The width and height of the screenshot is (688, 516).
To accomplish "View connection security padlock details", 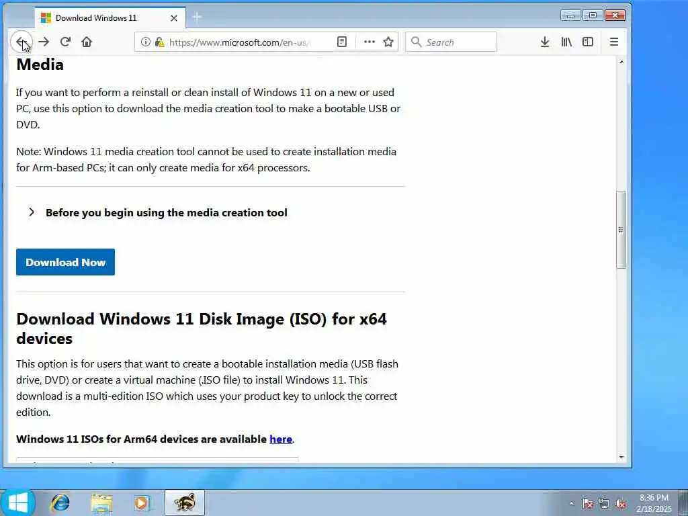I will [x=160, y=42].
